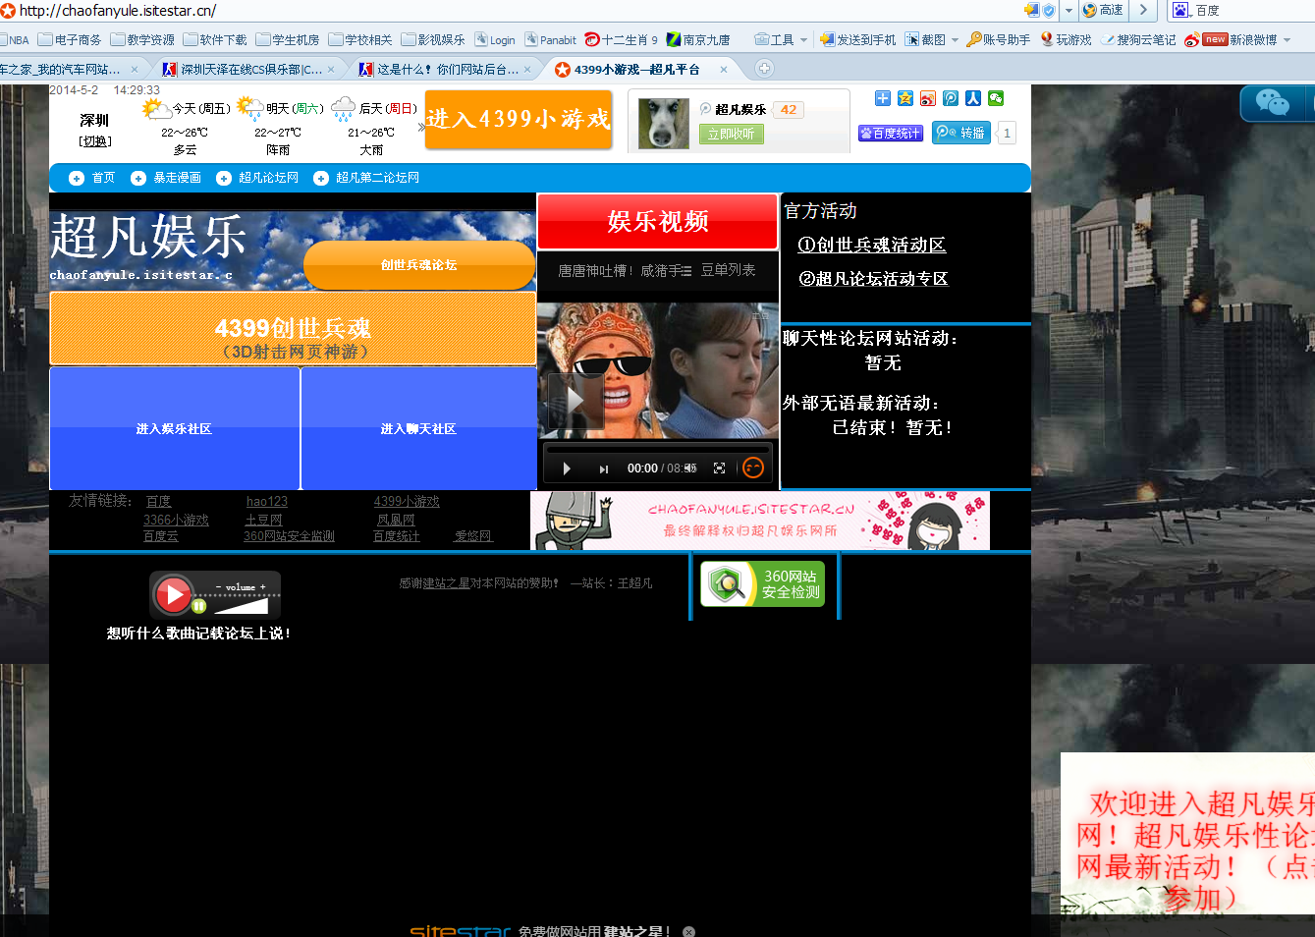
Task: Toggle fullscreen on the video player
Action: tap(720, 468)
